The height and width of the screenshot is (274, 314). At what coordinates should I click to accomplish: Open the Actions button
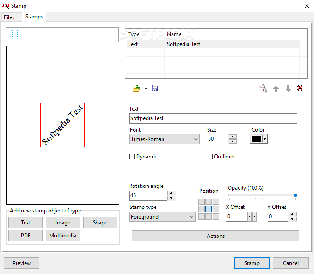[215, 236]
